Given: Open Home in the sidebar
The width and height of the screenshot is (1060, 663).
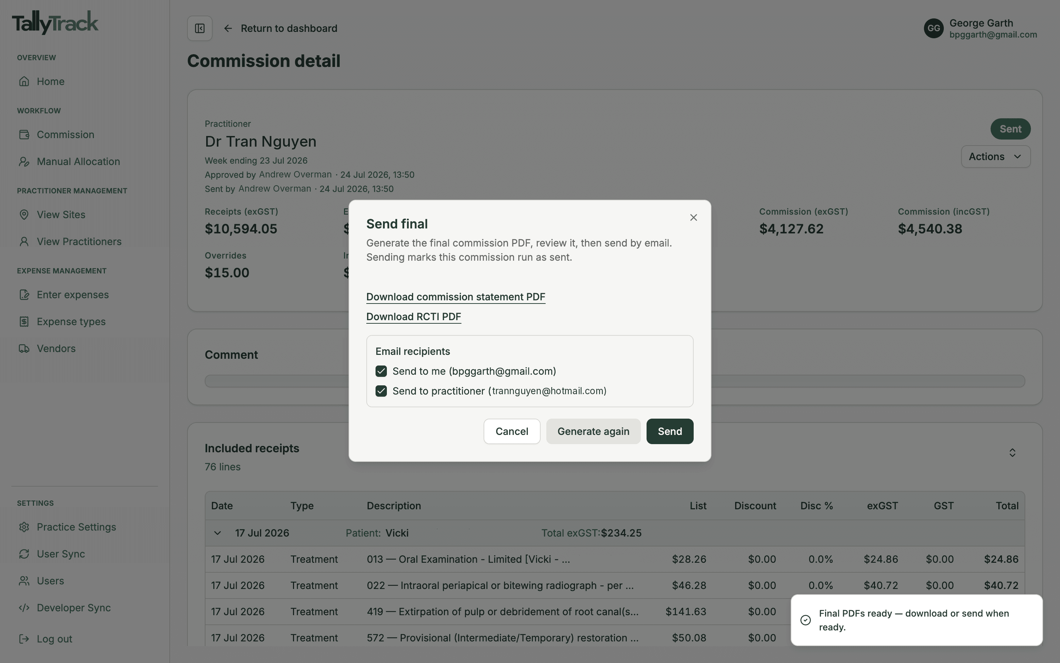Looking at the screenshot, I should 50,81.
